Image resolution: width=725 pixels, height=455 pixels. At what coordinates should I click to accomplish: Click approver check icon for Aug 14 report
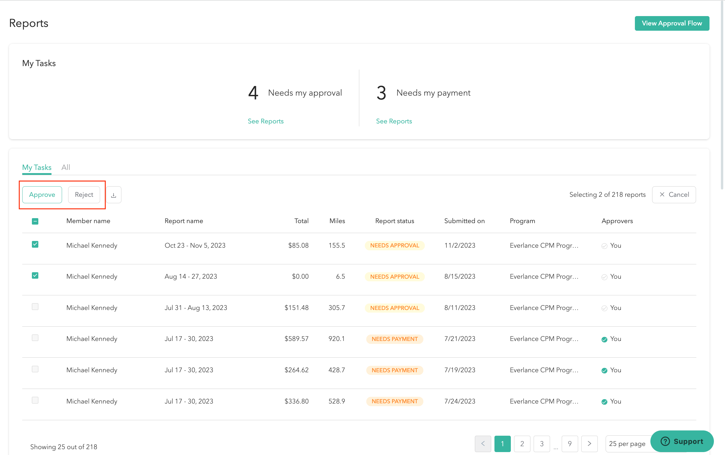point(604,277)
